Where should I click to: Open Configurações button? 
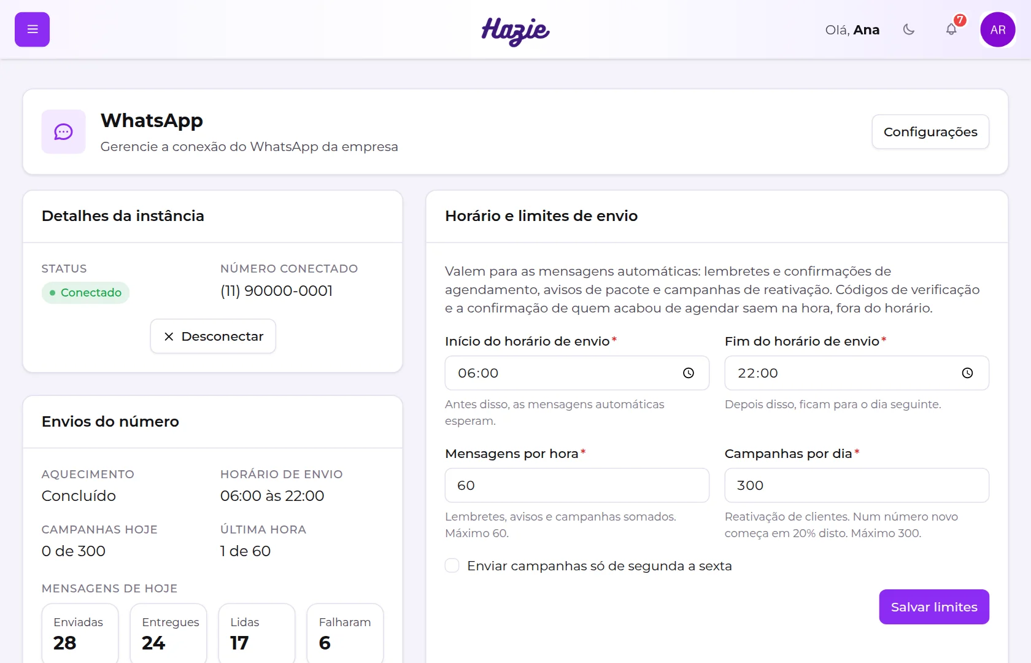point(930,132)
